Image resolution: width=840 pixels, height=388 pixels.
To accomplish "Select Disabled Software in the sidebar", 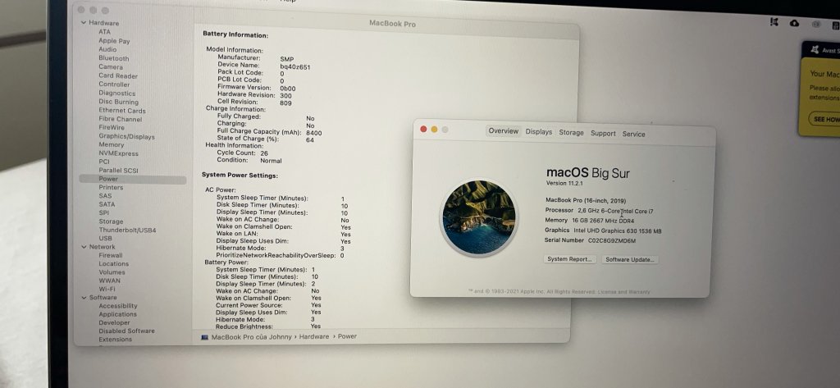I will point(126,331).
